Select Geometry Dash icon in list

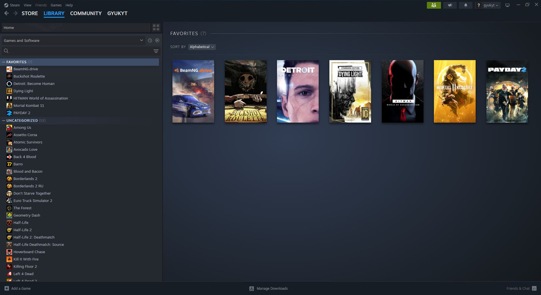[x=9, y=215]
